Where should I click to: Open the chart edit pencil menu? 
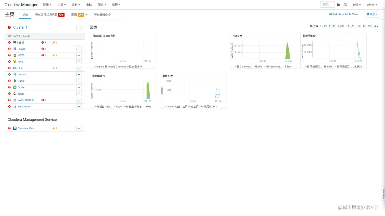coord(376,26)
